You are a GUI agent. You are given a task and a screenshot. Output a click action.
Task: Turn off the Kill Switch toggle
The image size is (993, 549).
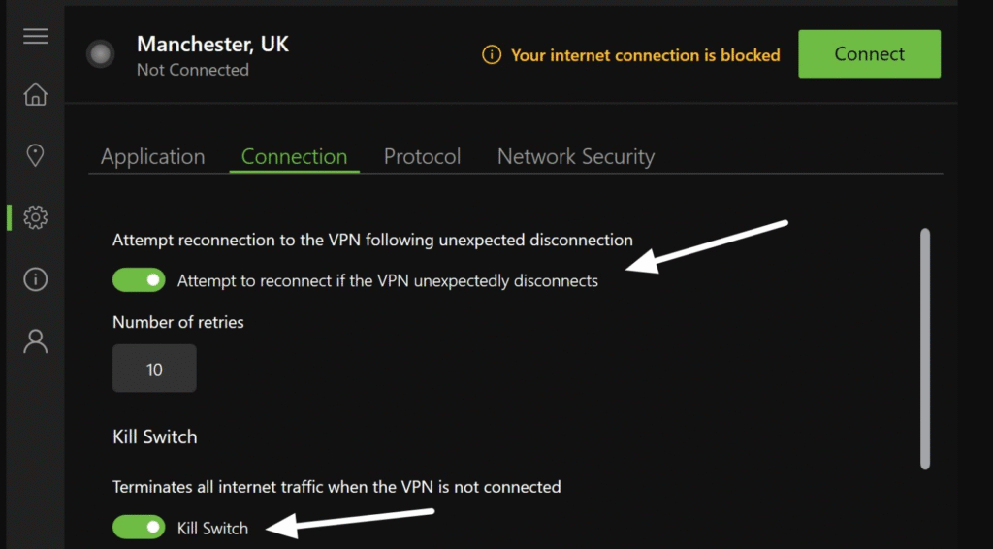click(139, 528)
